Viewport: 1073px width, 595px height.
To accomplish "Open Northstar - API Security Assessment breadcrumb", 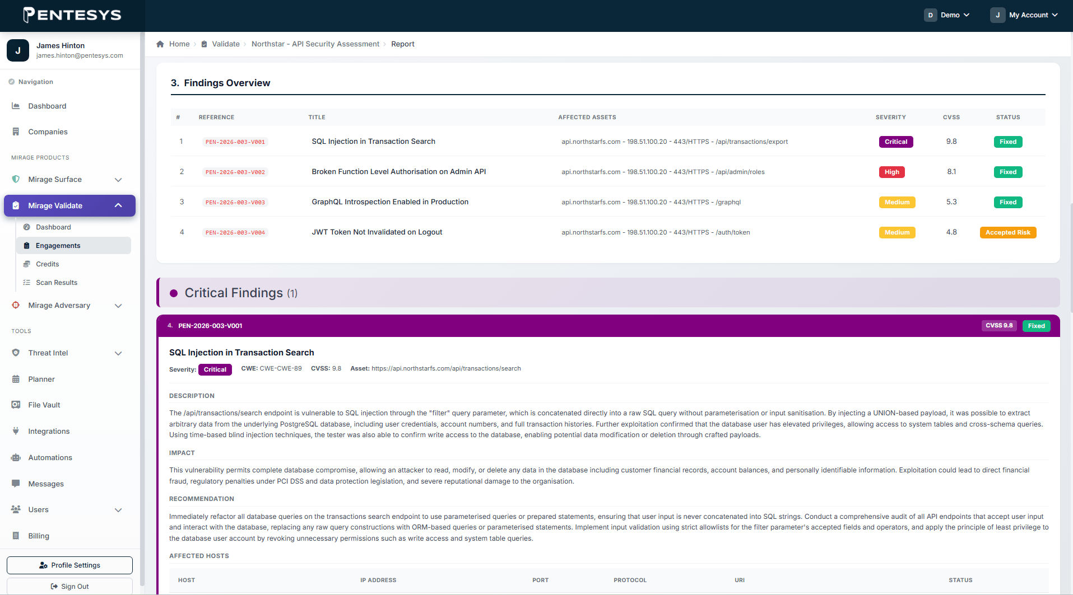I will [315, 44].
